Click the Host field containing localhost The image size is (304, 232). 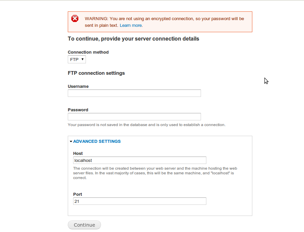tap(140, 160)
